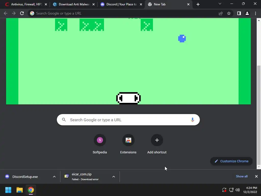Screen dimensions: 261x196
Task: Open the Chrome profile menu
Action: (247, 13)
